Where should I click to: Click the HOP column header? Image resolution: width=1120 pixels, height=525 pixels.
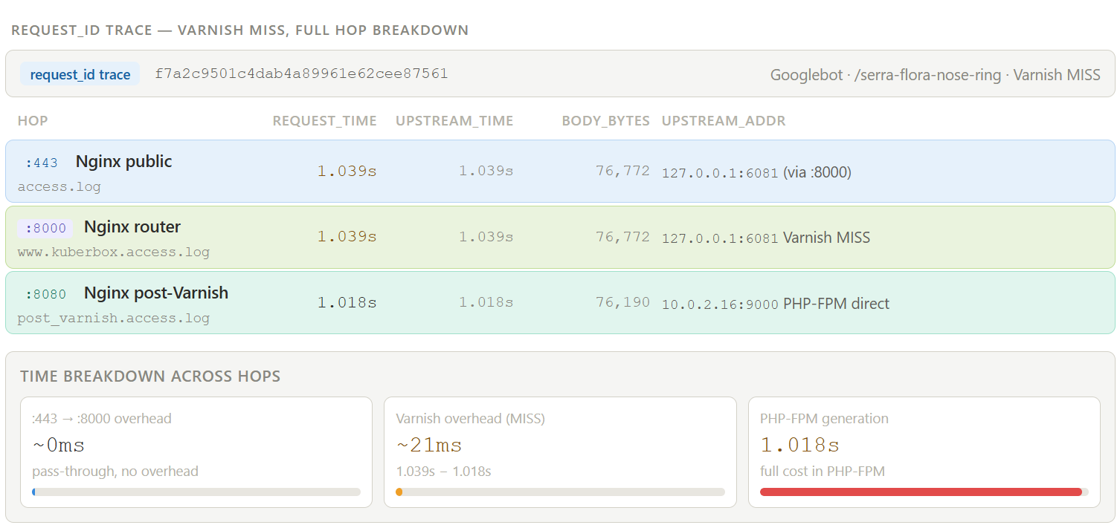coord(33,121)
